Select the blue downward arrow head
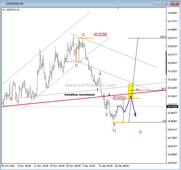Image resolution: width=181 pixels, height=170 pixels. 135,115
